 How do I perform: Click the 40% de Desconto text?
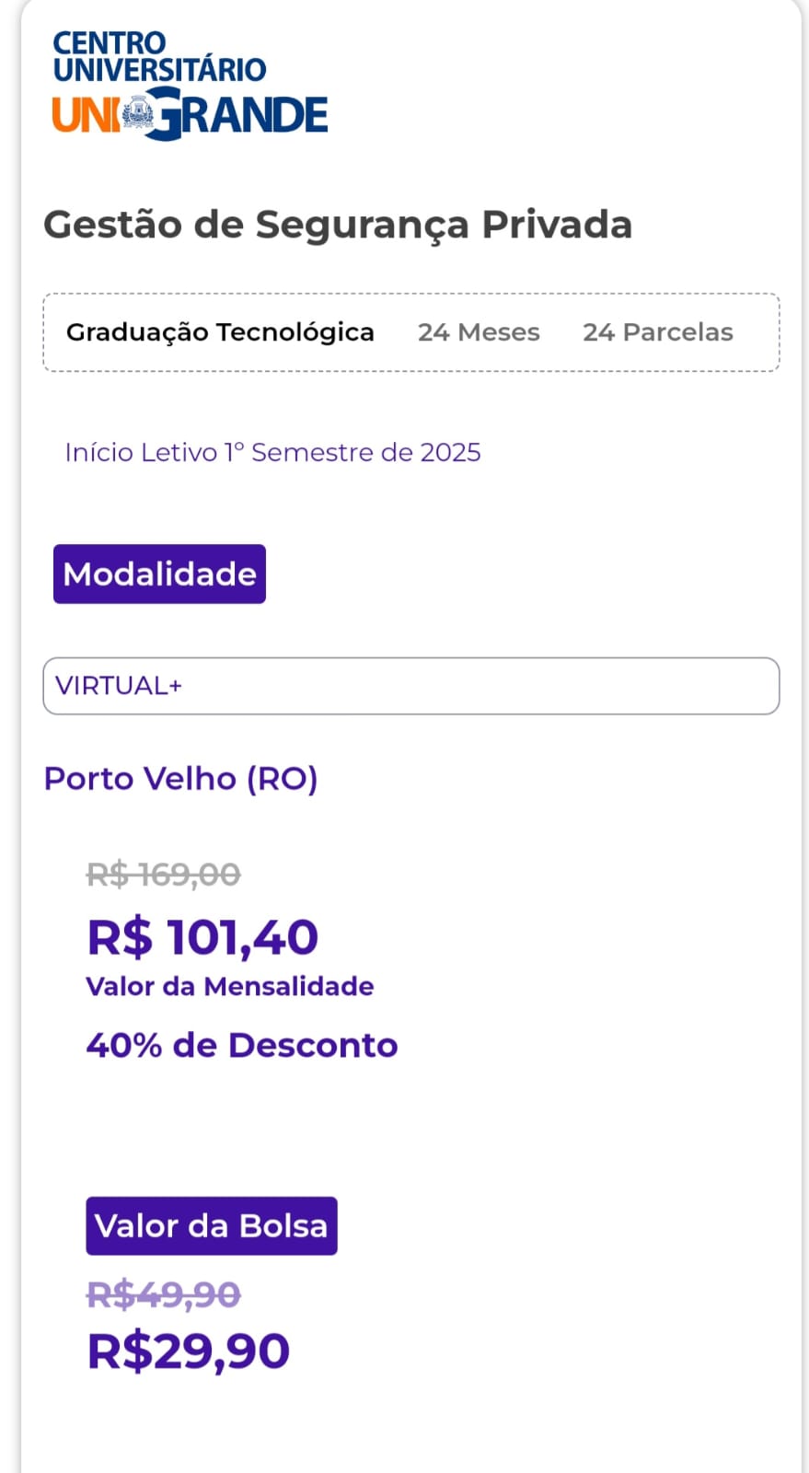click(242, 1046)
